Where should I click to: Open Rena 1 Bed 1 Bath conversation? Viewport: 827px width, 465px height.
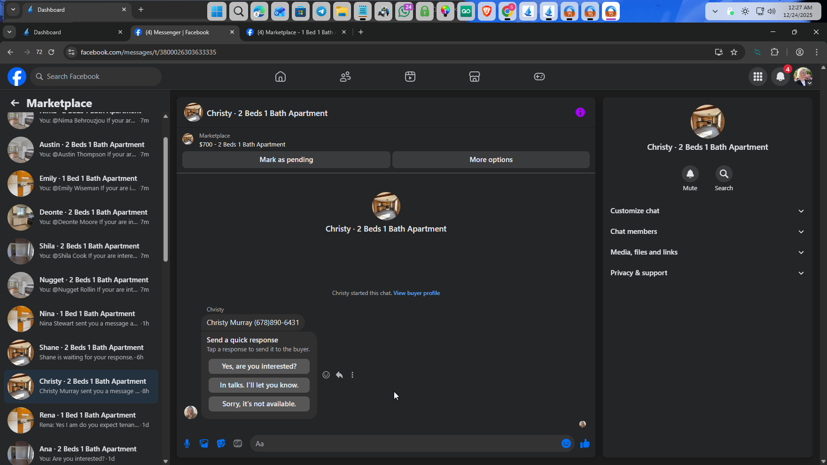click(x=81, y=420)
